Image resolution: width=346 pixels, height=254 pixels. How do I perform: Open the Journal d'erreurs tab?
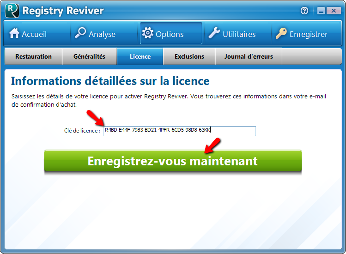click(249, 56)
